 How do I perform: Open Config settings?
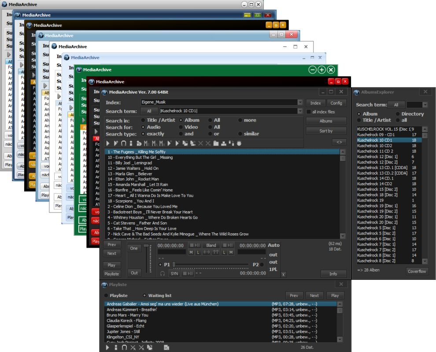tap(336, 103)
